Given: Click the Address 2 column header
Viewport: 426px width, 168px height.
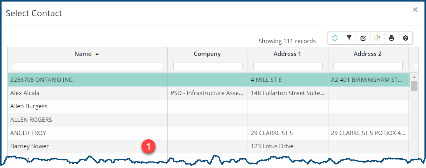Looking at the screenshot, I should (367, 54).
